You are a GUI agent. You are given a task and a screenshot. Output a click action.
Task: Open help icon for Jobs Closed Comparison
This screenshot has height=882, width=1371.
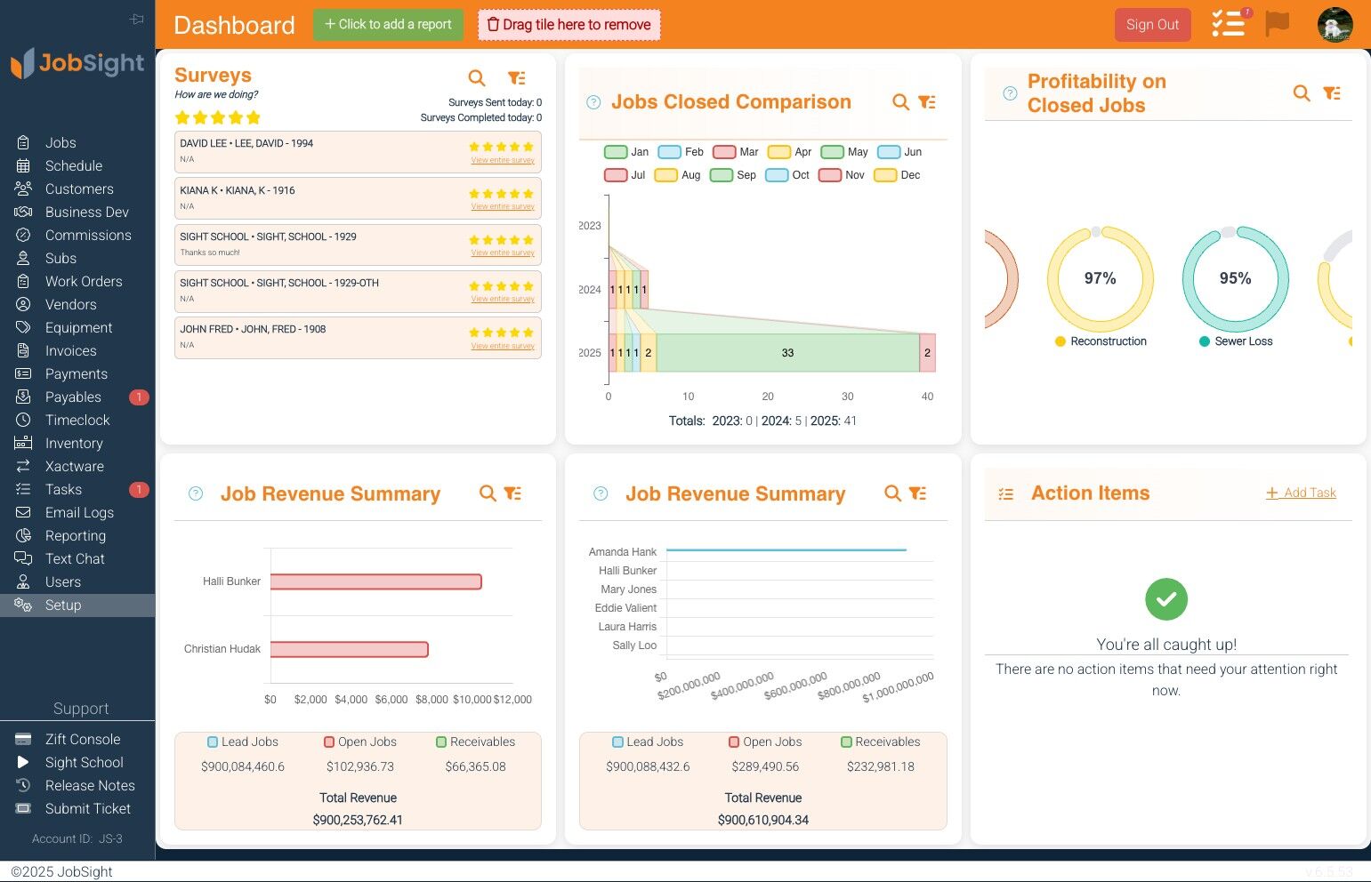[593, 102]
